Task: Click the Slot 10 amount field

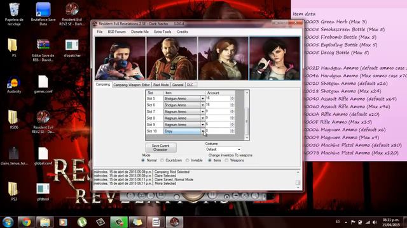Action: [x=220, y=131]
